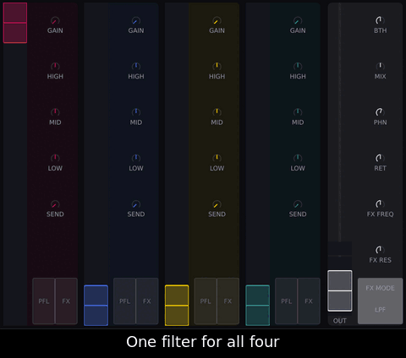Click the blue channel fader handle
The image size is (406, 358).
point(96,306)
